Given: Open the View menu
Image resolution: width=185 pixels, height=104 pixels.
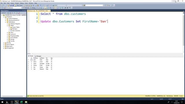Looking at the screenshot, I should click(8, 3).
